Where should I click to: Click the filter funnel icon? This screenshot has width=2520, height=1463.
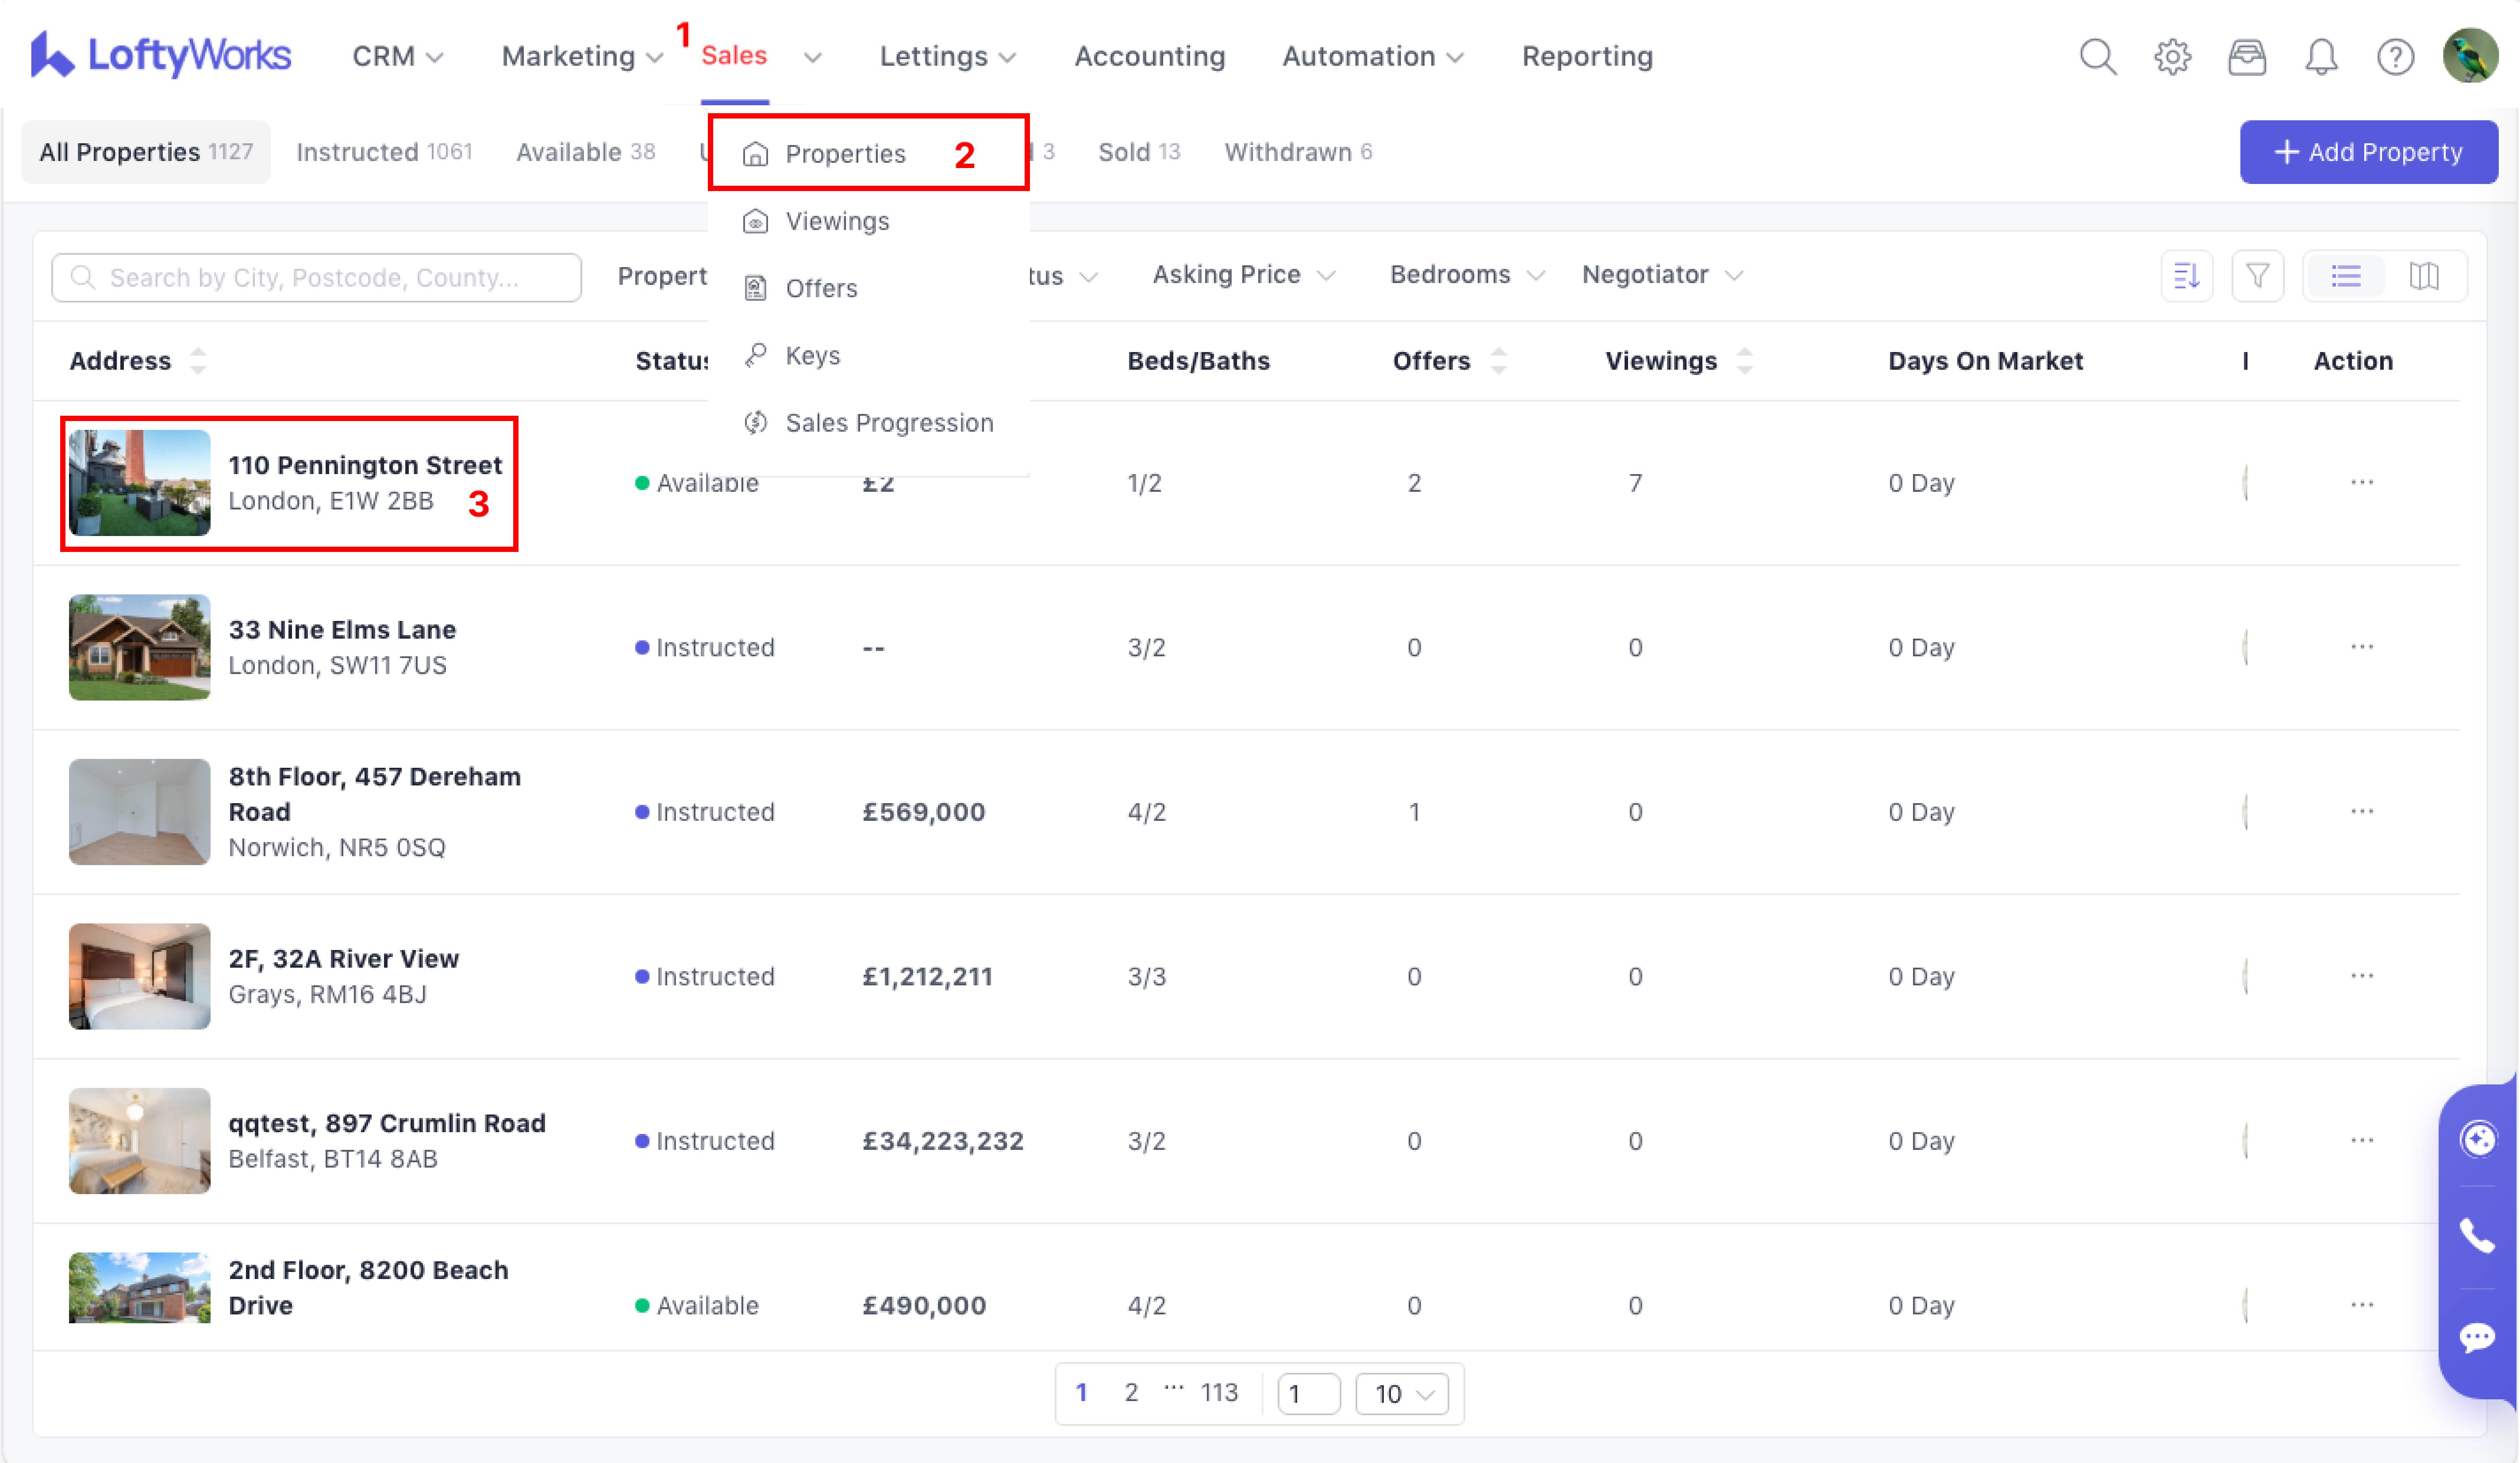pos(2257,276)
